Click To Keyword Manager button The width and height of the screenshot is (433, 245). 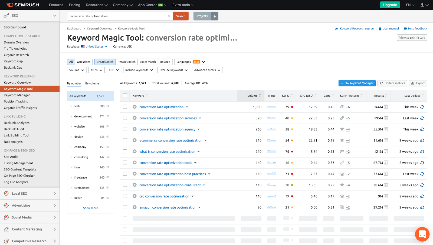[357, 83]
